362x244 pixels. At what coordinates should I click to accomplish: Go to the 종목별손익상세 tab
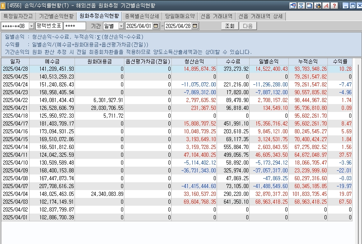click(x=142, y=16)
